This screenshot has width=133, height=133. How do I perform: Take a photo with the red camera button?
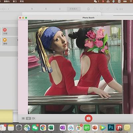click(x=88, y=118)
